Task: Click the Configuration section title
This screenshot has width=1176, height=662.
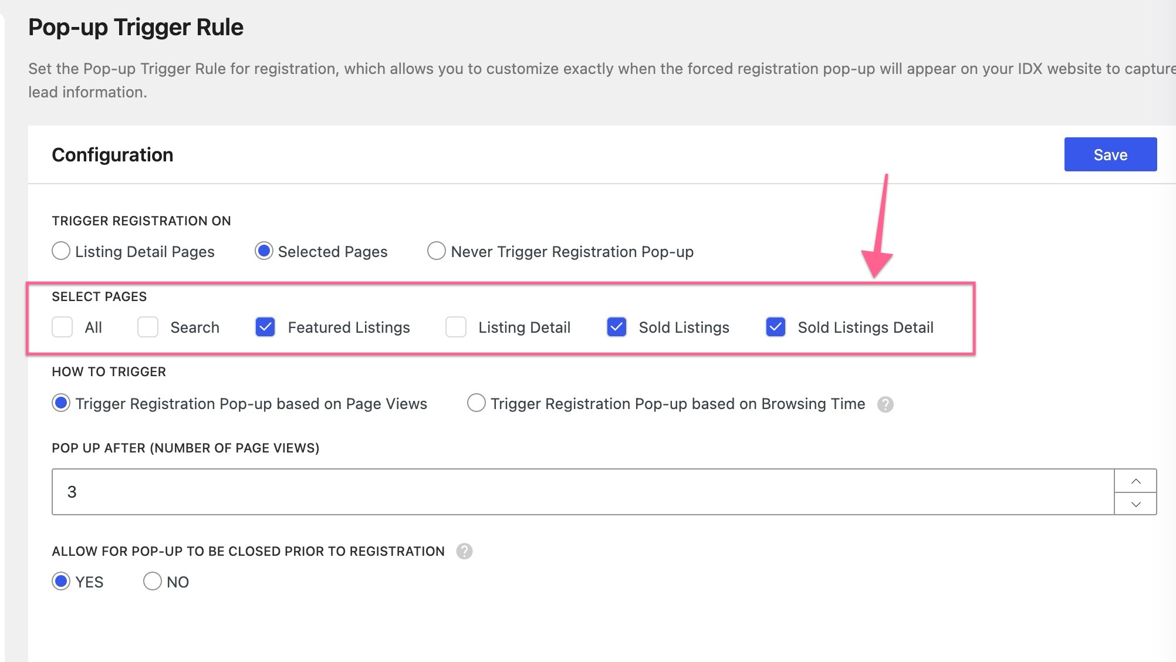Action: (113, 155)
